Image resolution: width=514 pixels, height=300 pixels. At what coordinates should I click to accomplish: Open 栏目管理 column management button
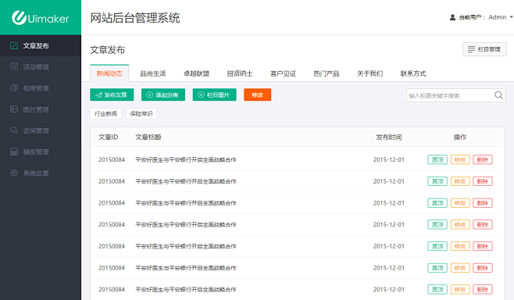(x=484, y=49)
